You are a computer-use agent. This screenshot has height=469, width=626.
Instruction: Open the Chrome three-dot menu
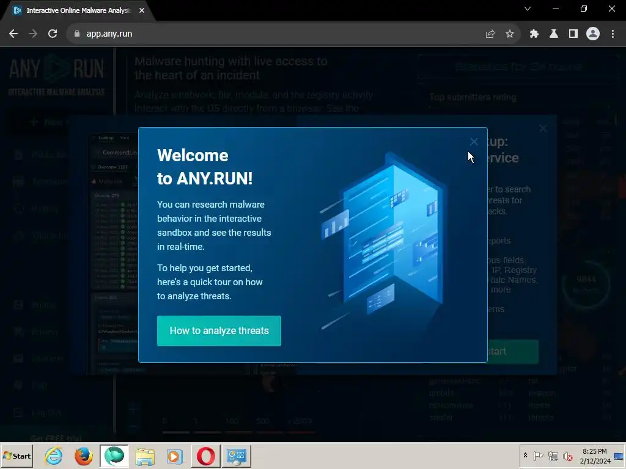(613, 34)
